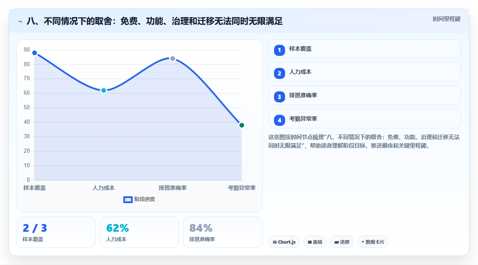Click the x-axis label 排班准确率
The image size is (478, 265).
(x=172, y=188)
